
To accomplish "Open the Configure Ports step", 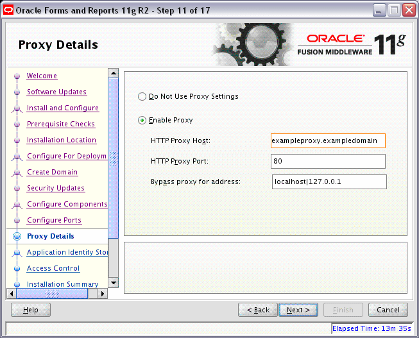I will [x=55, y=220].
